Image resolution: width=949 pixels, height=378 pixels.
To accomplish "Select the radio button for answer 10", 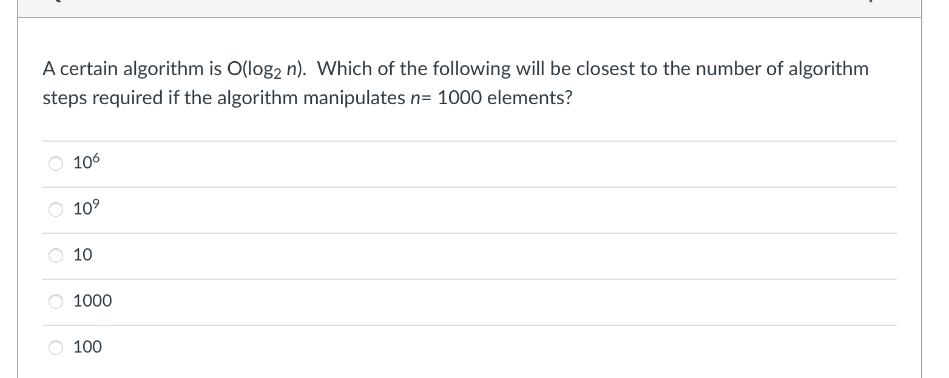I will 55,256.
